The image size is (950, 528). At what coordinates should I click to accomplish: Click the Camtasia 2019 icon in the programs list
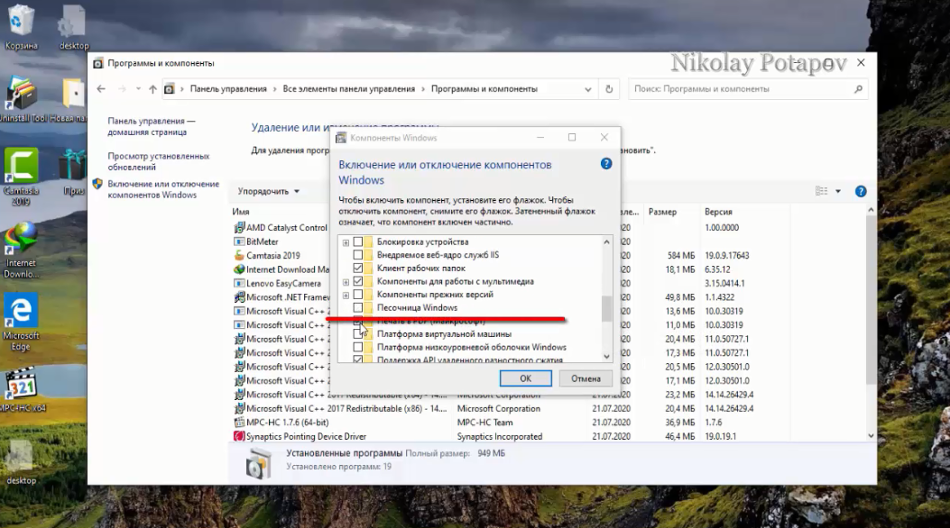(239, 255)
